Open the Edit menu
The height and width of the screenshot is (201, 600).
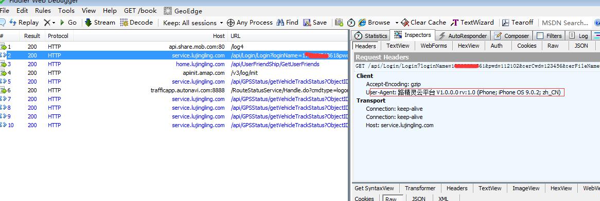pos(22,11)
